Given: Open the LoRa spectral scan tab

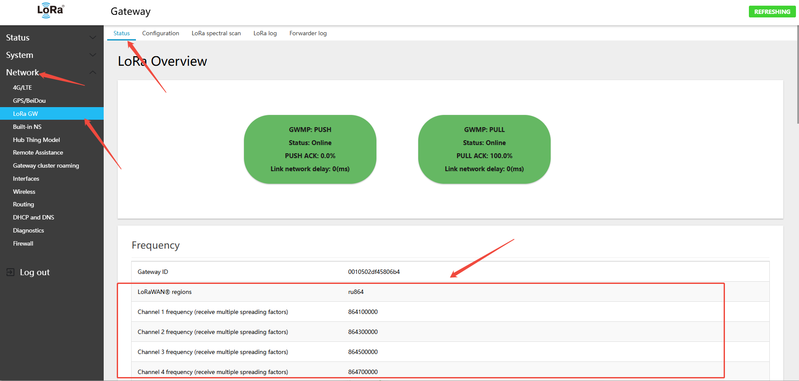Looking at the screenshot, I should click(216, 33).
